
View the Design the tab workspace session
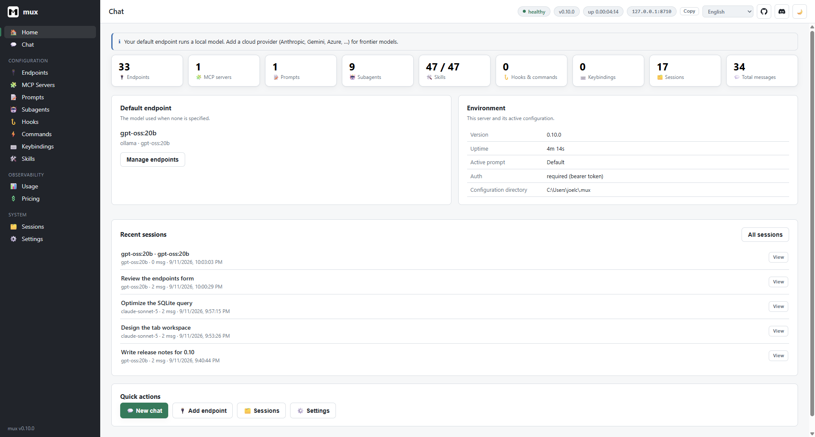pos(778,331)
